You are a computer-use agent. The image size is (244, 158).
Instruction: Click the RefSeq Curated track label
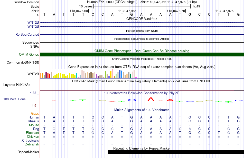[27, 34]
